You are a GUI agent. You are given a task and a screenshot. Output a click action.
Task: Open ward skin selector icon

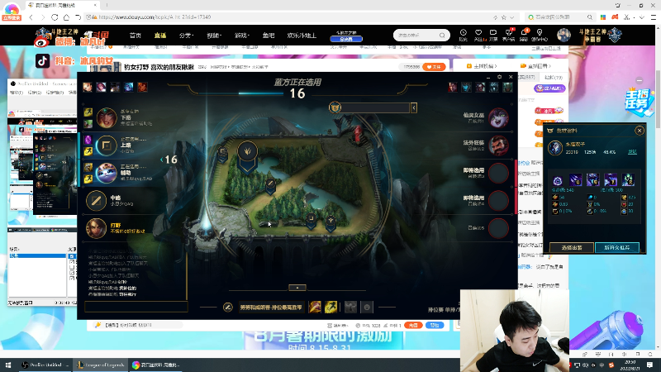(350, 307)
